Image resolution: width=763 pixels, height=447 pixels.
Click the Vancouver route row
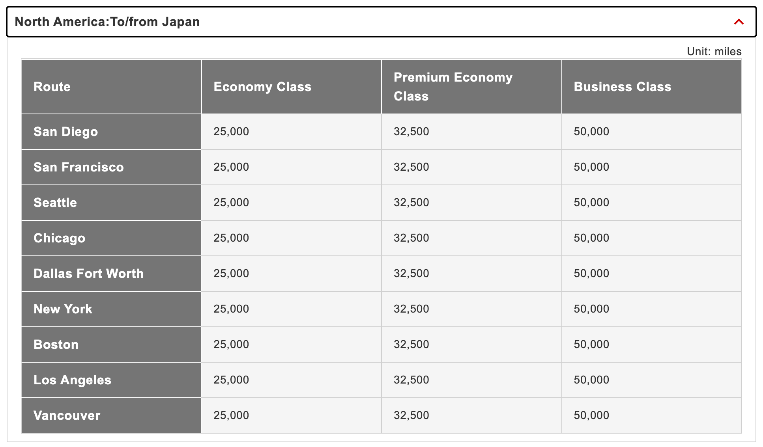(67, 415)
